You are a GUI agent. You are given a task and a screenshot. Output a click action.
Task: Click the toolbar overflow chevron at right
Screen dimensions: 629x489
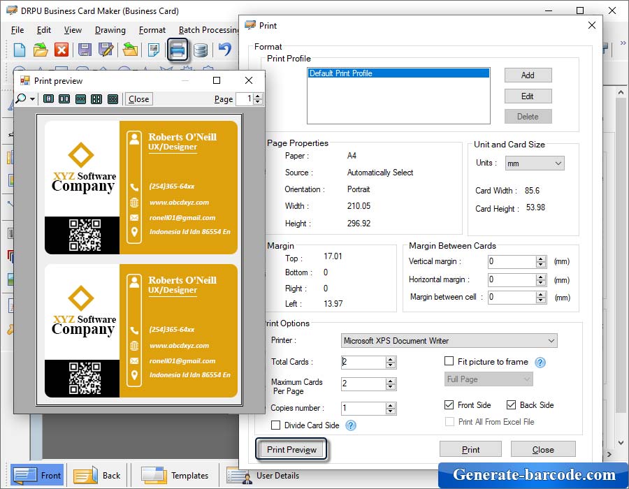(623, 43)
